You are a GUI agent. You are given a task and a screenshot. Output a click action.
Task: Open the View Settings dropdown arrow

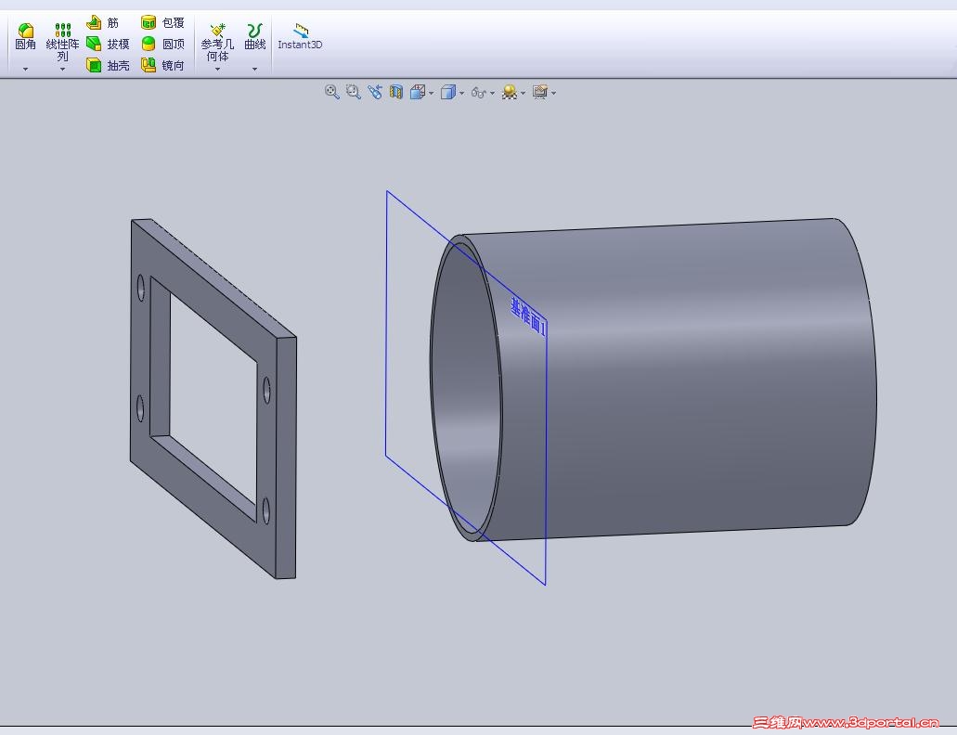[x=553, y=94]
